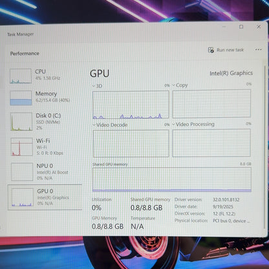Select the CPU usage thumbnail graph

tap(21, 76)
